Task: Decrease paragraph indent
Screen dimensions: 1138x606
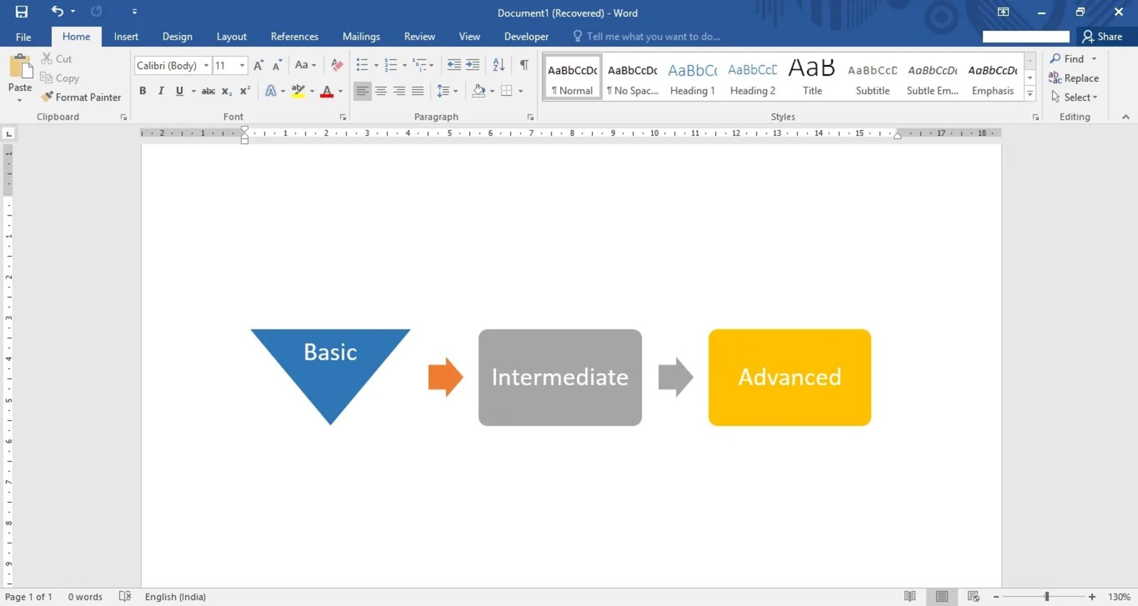Action: (454, 65)
